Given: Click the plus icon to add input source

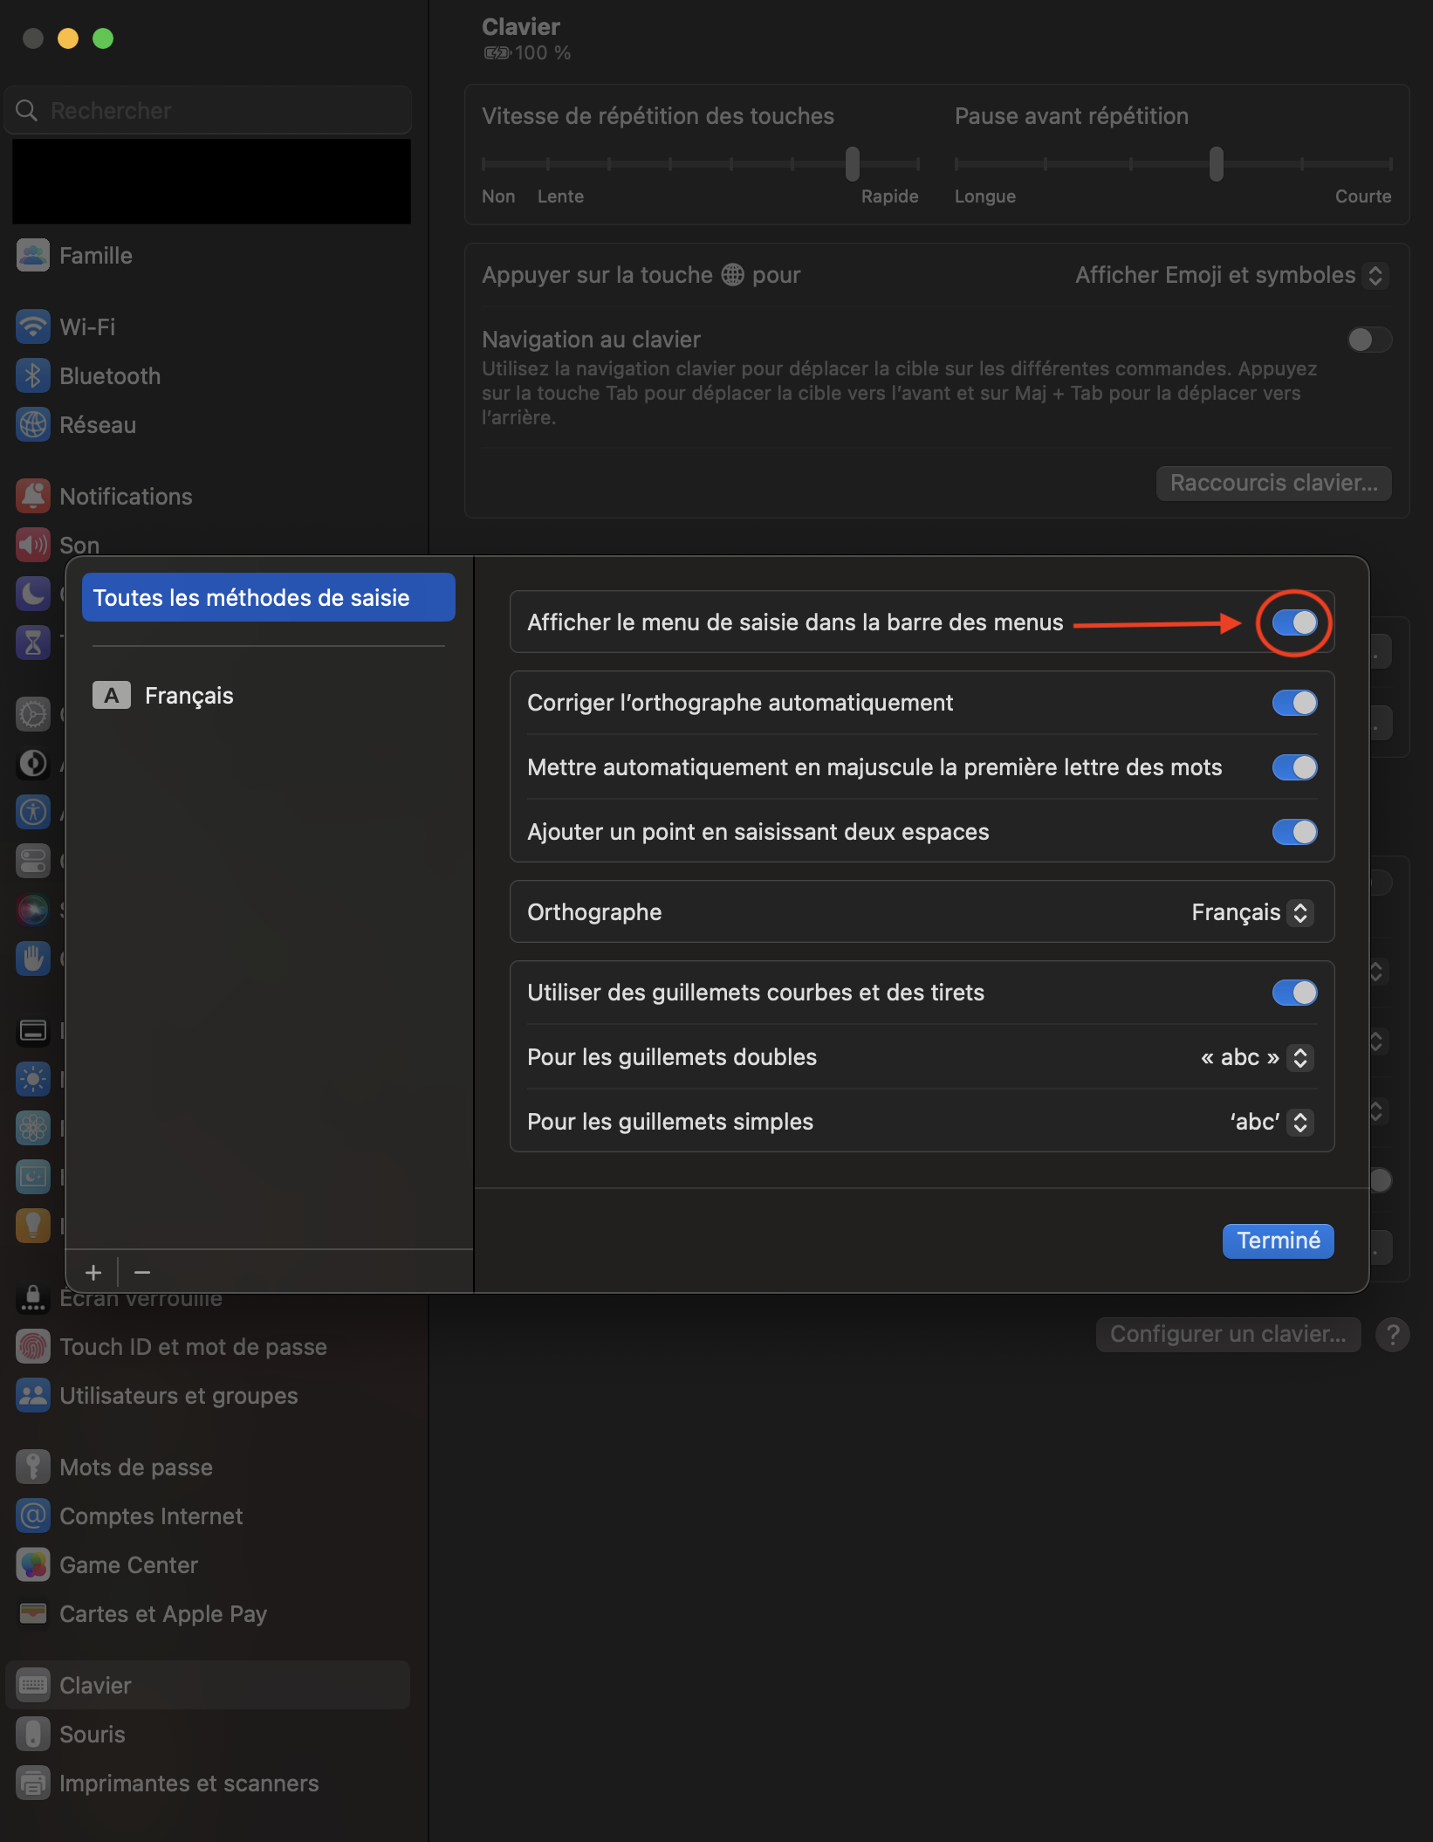Looking at the screenshot, I should (93, 1273).
